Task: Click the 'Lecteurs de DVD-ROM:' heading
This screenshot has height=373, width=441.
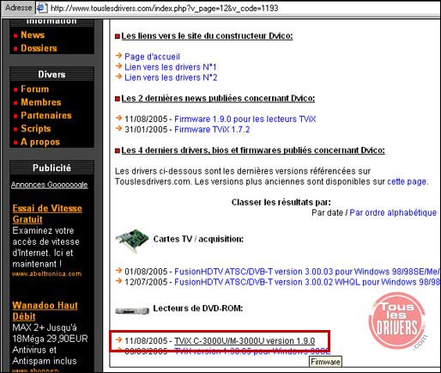Action: [198, 309]
